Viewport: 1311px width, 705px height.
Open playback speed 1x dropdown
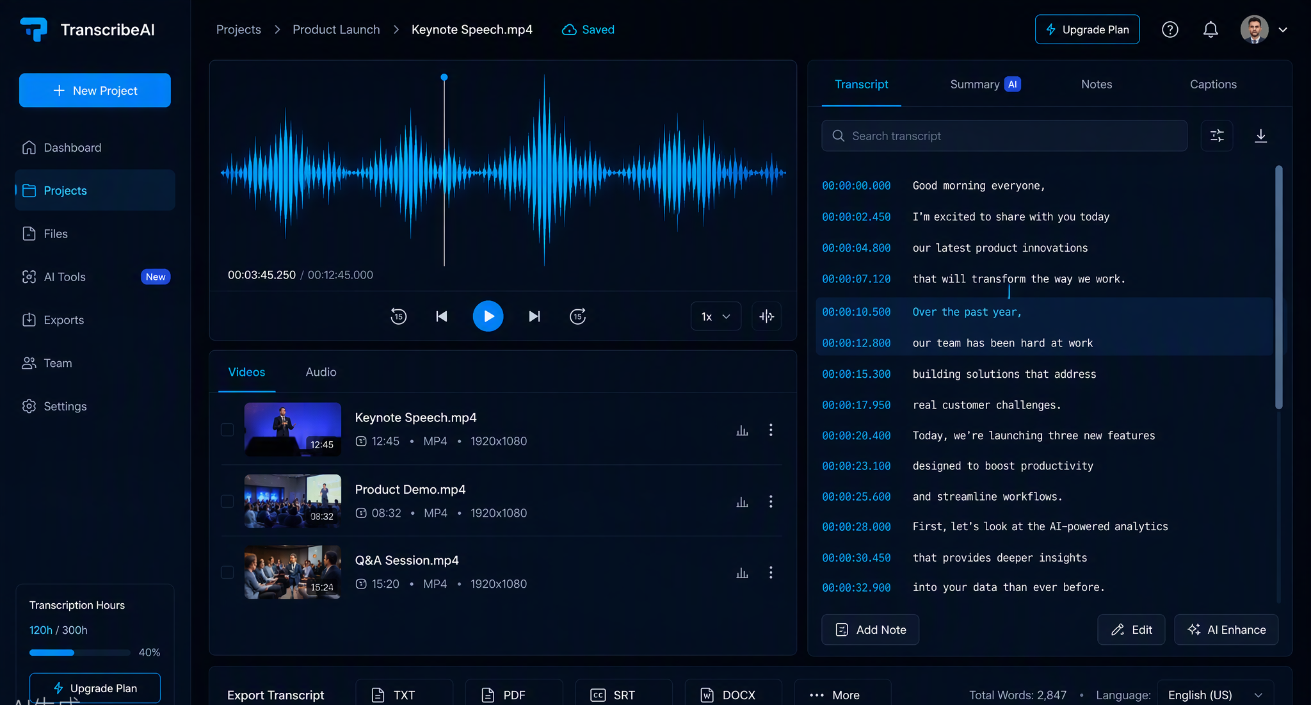click(716, 316)
